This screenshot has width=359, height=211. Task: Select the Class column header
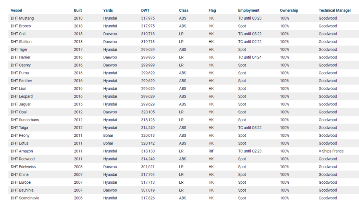point(183,10)
